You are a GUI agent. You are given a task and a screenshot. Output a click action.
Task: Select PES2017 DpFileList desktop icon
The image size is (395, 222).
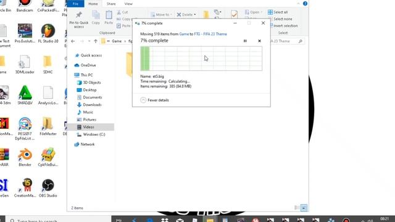coord(25,128)
